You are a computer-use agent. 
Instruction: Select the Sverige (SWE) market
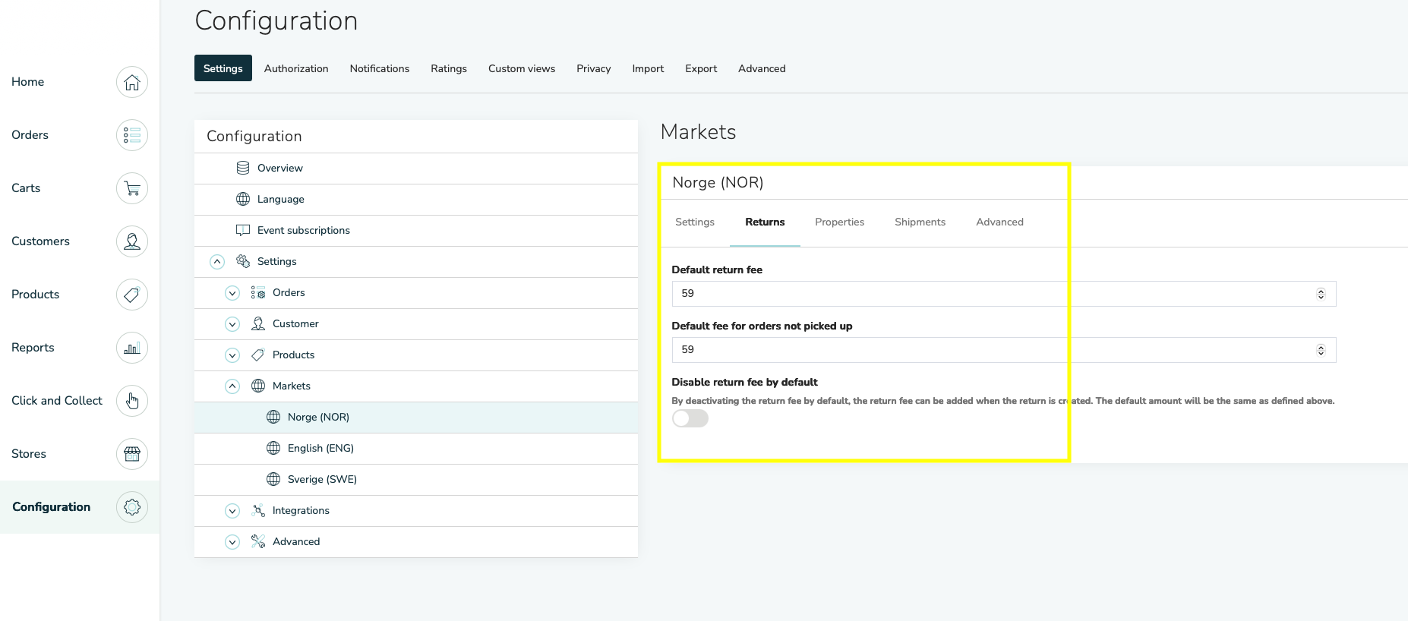[x=322, y=479]
